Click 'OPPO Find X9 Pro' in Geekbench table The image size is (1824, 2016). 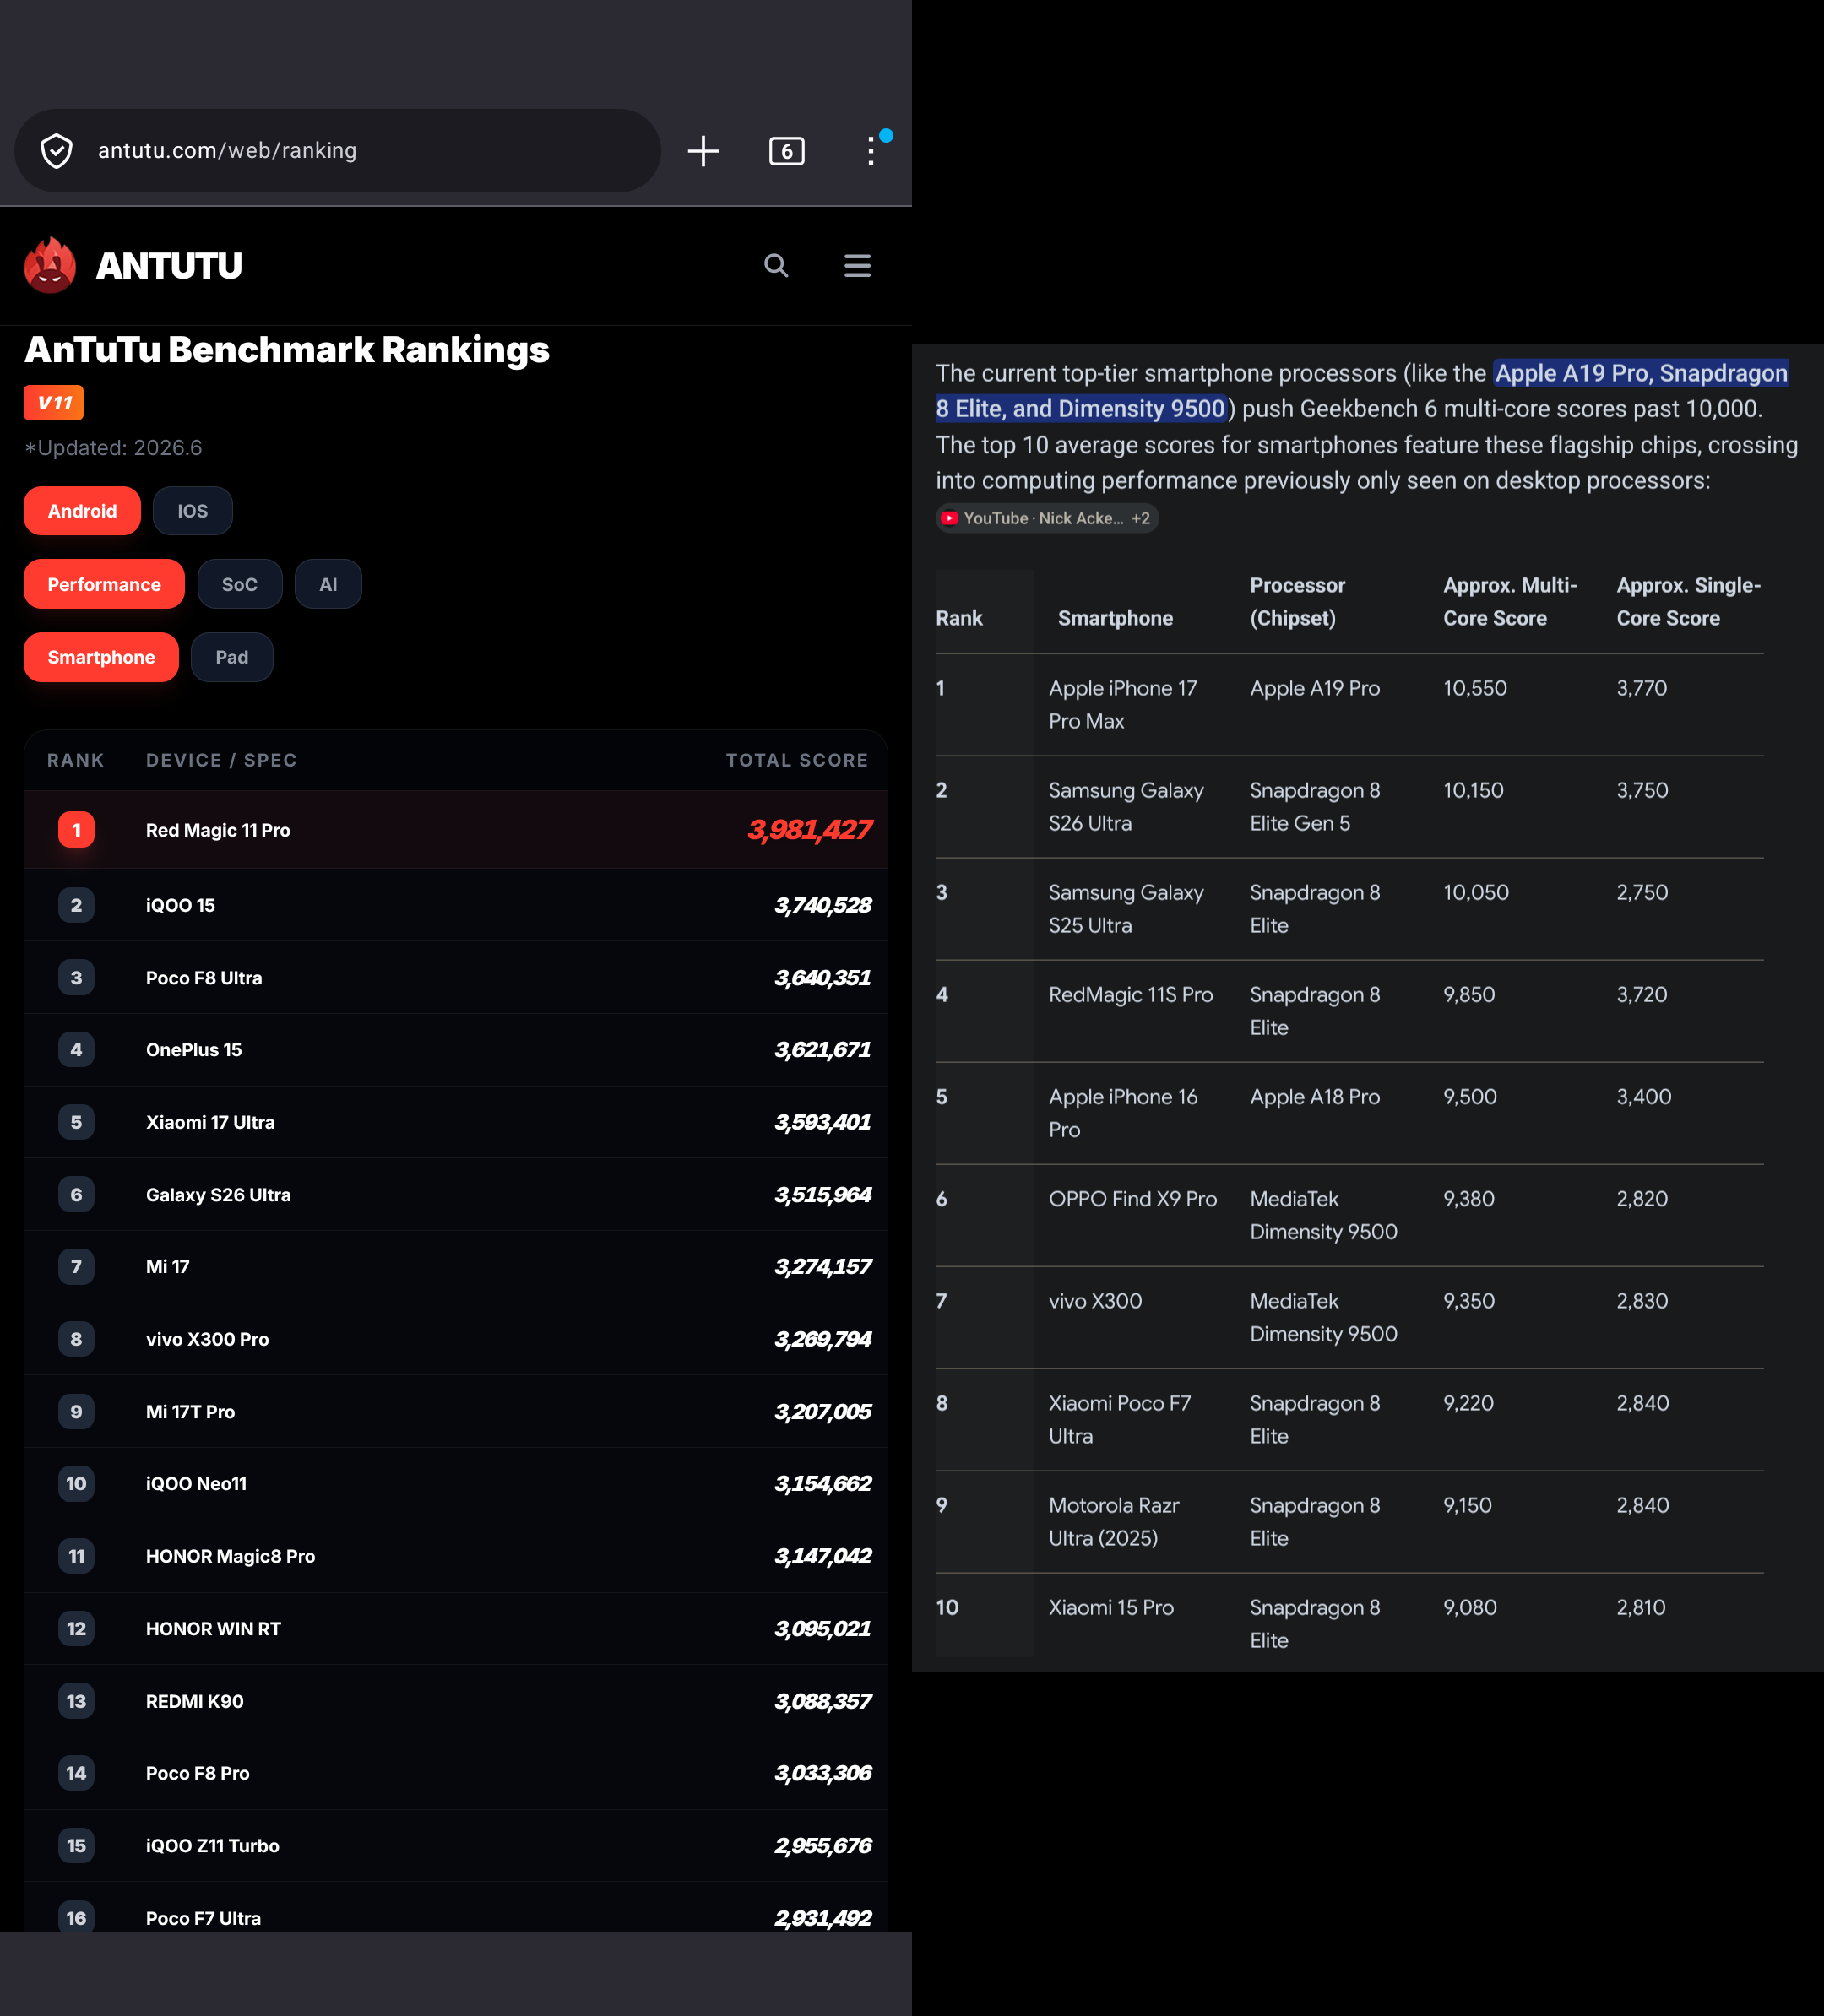(1133, 1199)
